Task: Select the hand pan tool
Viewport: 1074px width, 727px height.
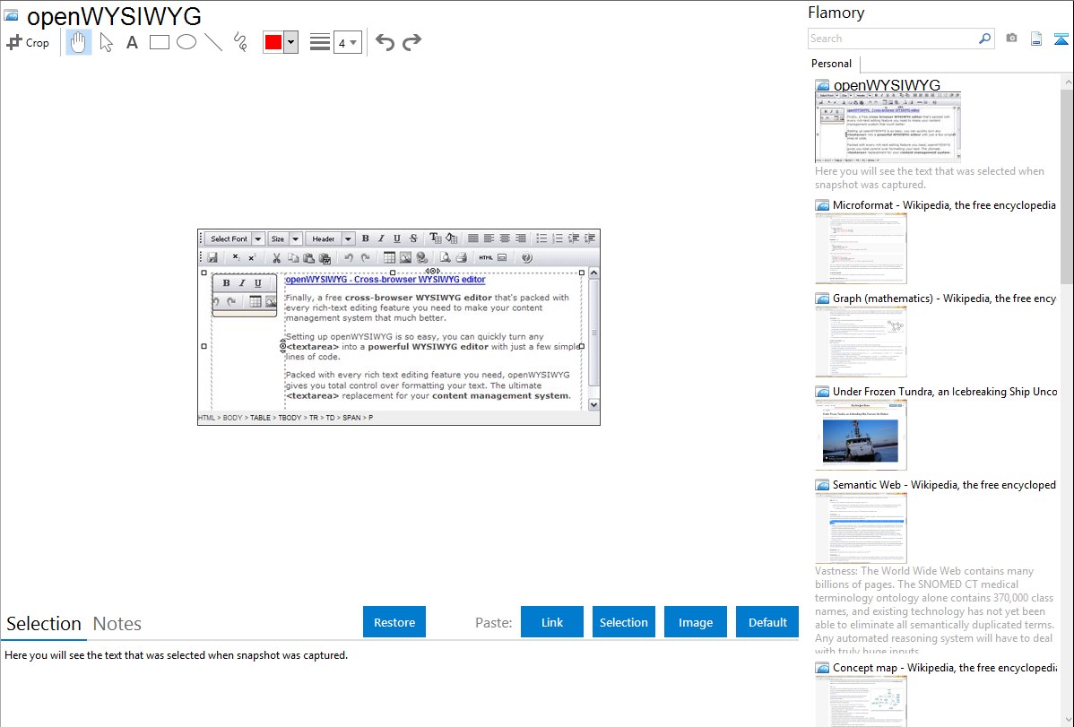Action: click(79, 42)
